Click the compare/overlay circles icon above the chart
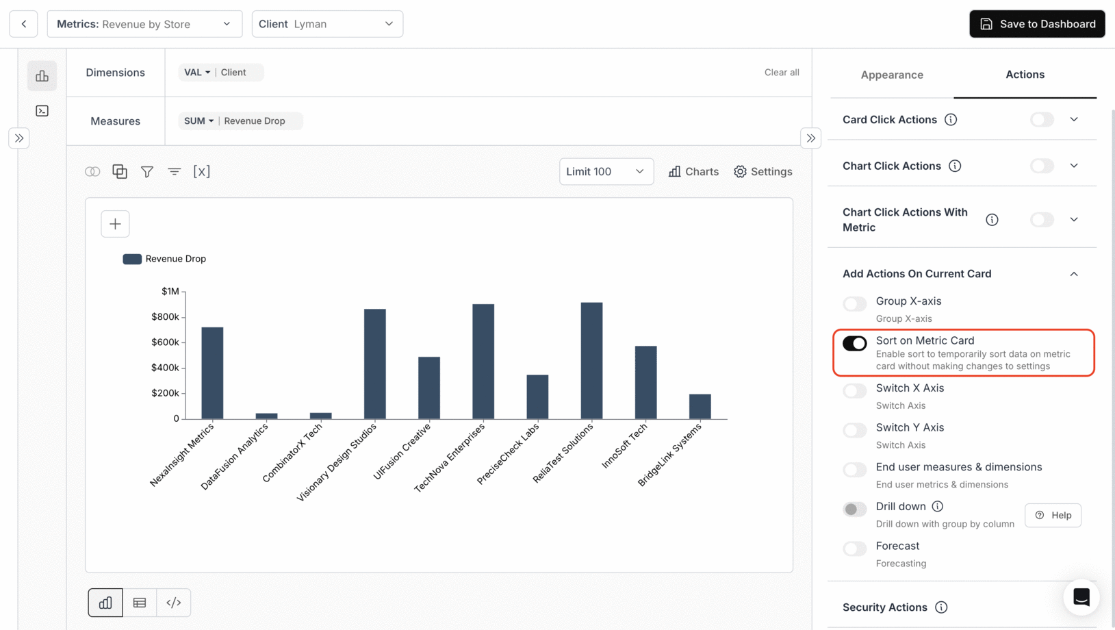Image resolution: width=1115 pixels, height=630 pixels. (92, 171)
